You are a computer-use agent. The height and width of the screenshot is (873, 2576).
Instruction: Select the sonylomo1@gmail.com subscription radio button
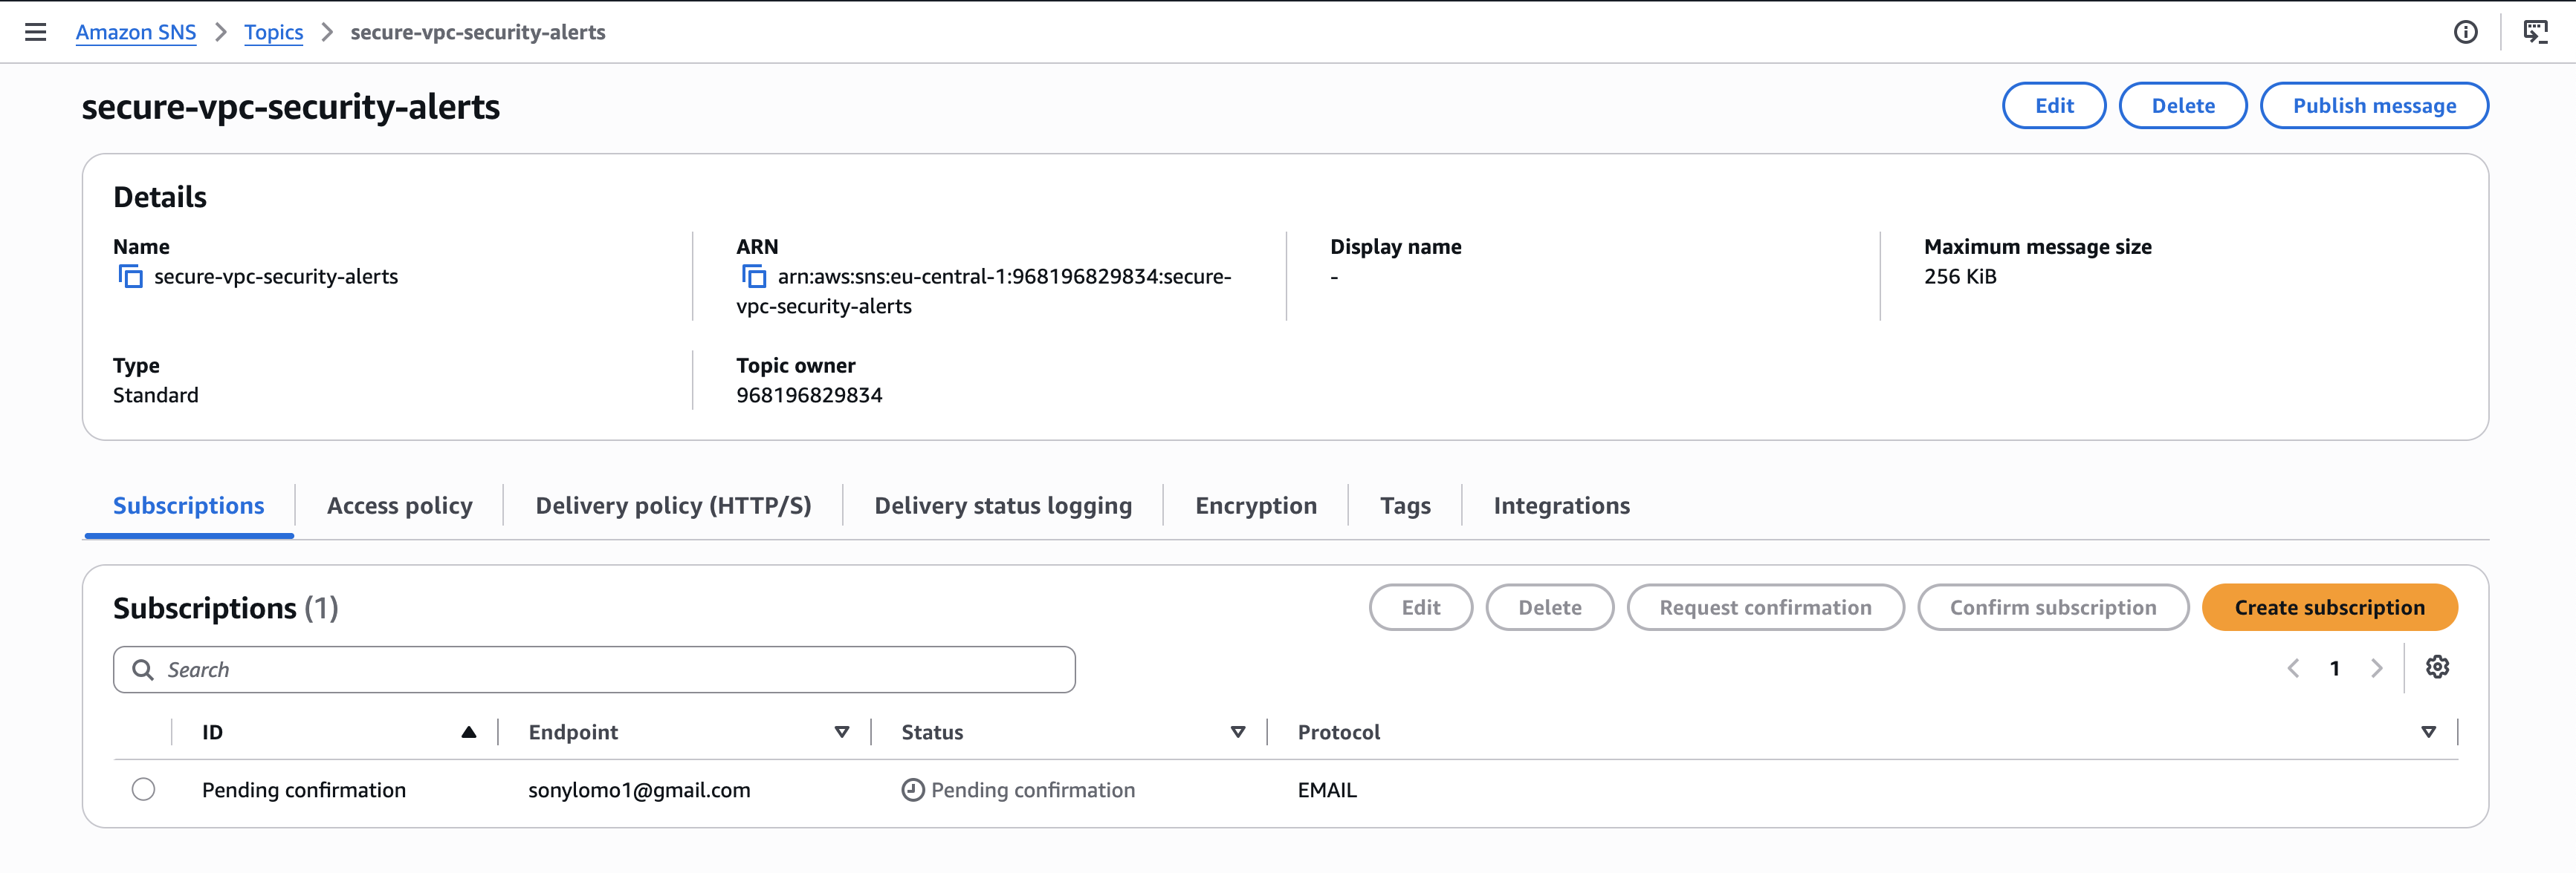[x=144, y=789]
